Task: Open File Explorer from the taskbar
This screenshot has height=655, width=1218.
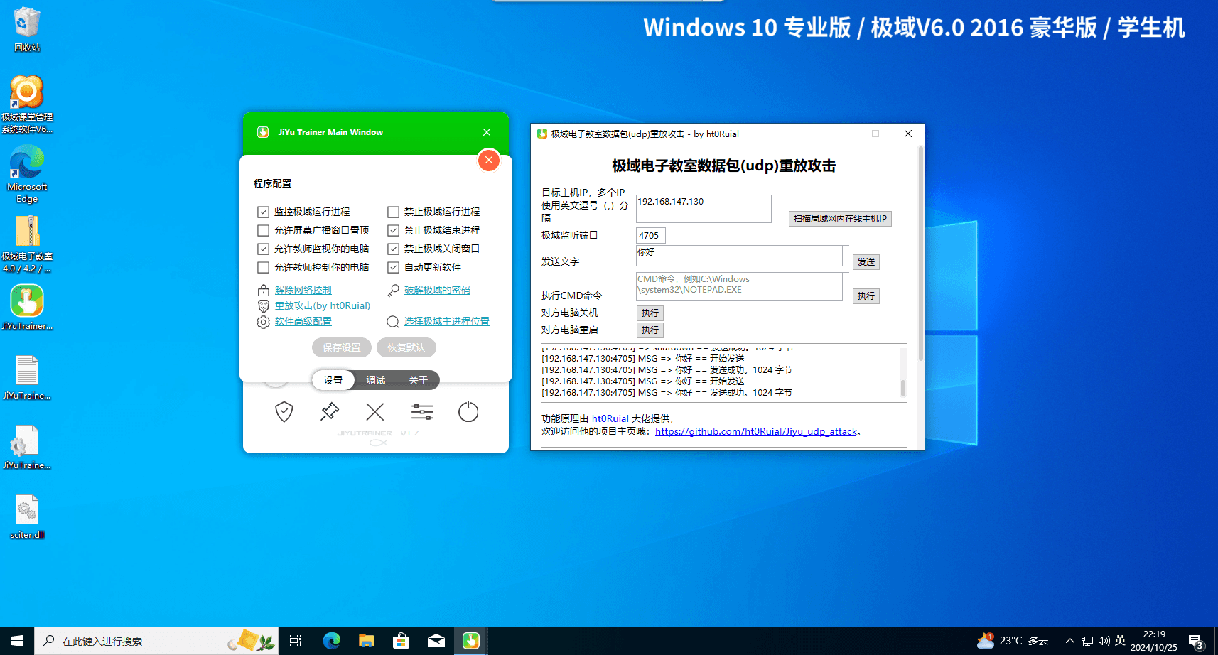Action: coord(366,641)
